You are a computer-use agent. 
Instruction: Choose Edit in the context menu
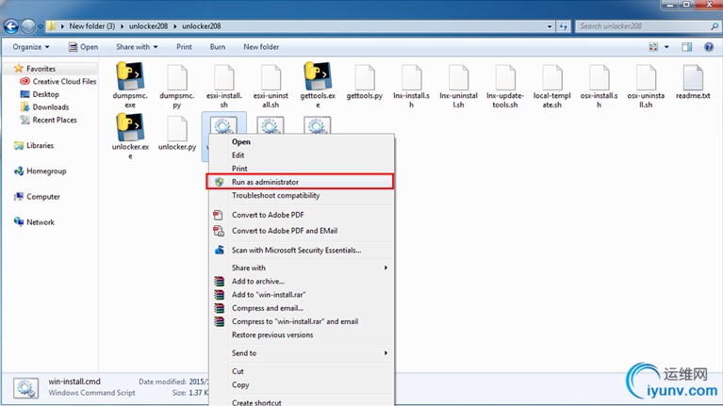(x=301, y=155)
